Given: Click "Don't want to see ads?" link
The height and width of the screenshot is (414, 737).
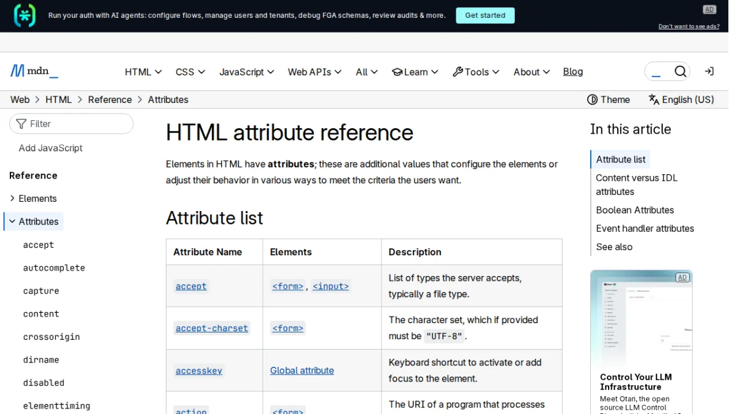Looking at the screenshot, I should 689,26.
